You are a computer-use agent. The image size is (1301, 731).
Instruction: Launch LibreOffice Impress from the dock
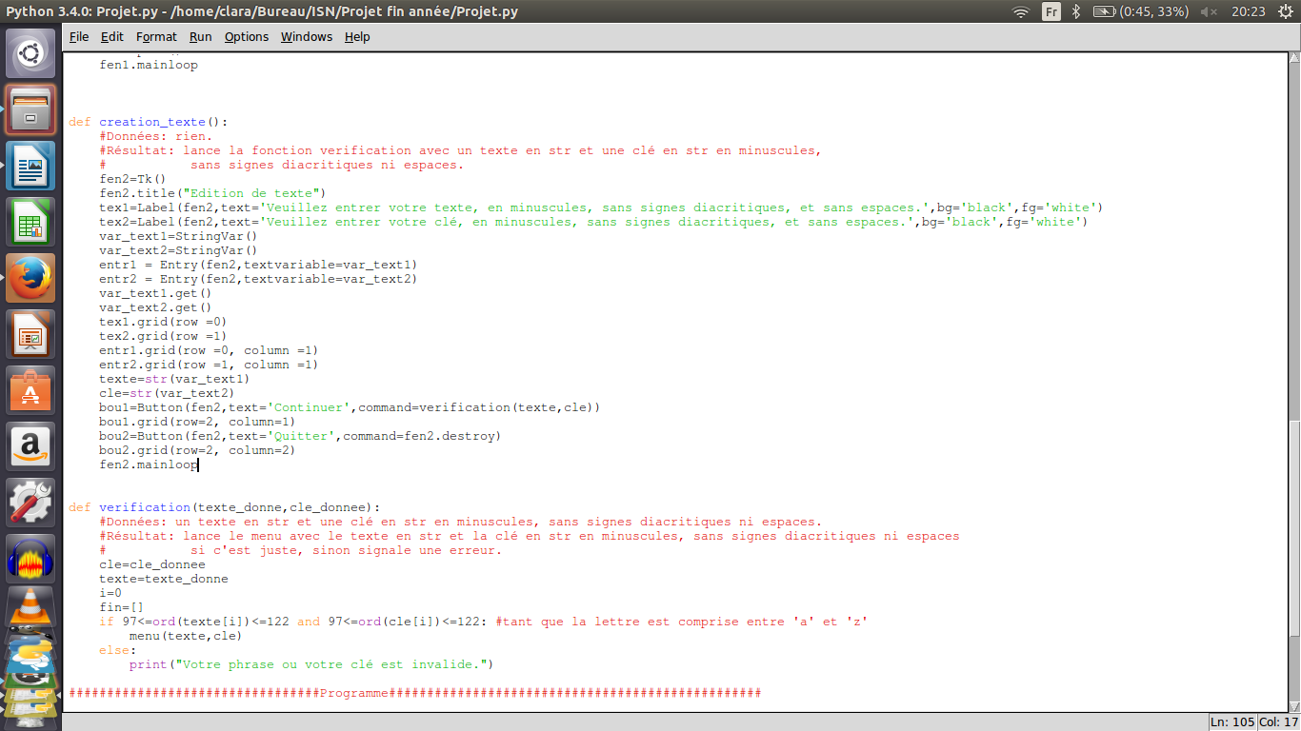30,334
